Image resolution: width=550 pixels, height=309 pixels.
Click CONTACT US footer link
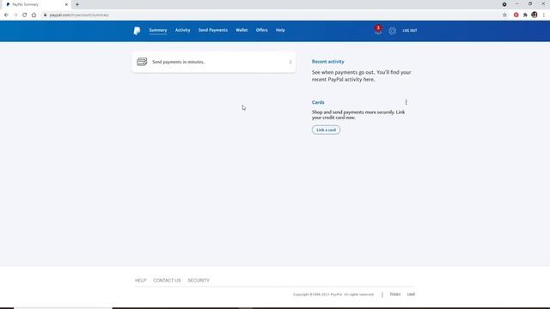[x=167, y=281]
